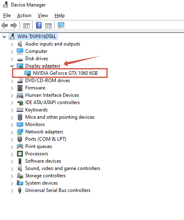Screen dimensions: 184x220
Task: Click the Show/Hide console tree icon
Action: (x=26, y=26)
